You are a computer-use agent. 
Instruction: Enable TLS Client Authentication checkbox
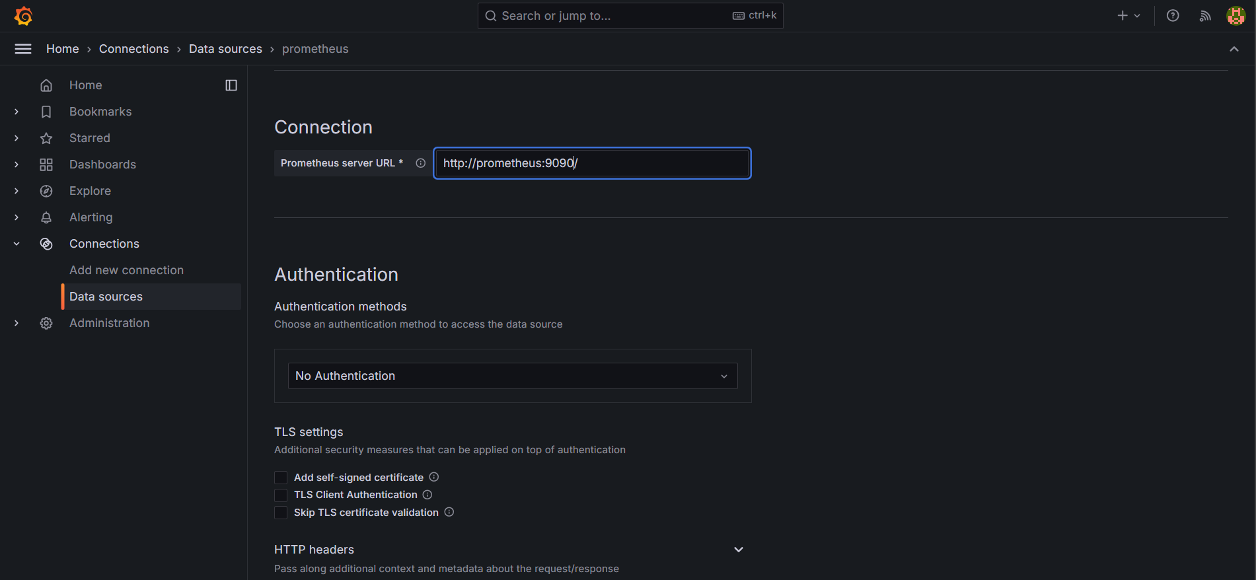(281, 495)
